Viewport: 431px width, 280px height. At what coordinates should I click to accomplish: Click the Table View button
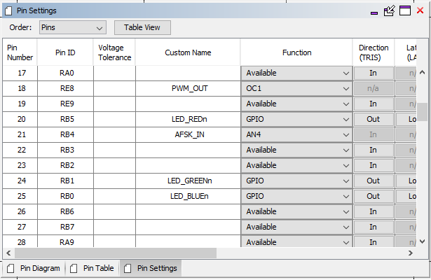pos(142,27)
